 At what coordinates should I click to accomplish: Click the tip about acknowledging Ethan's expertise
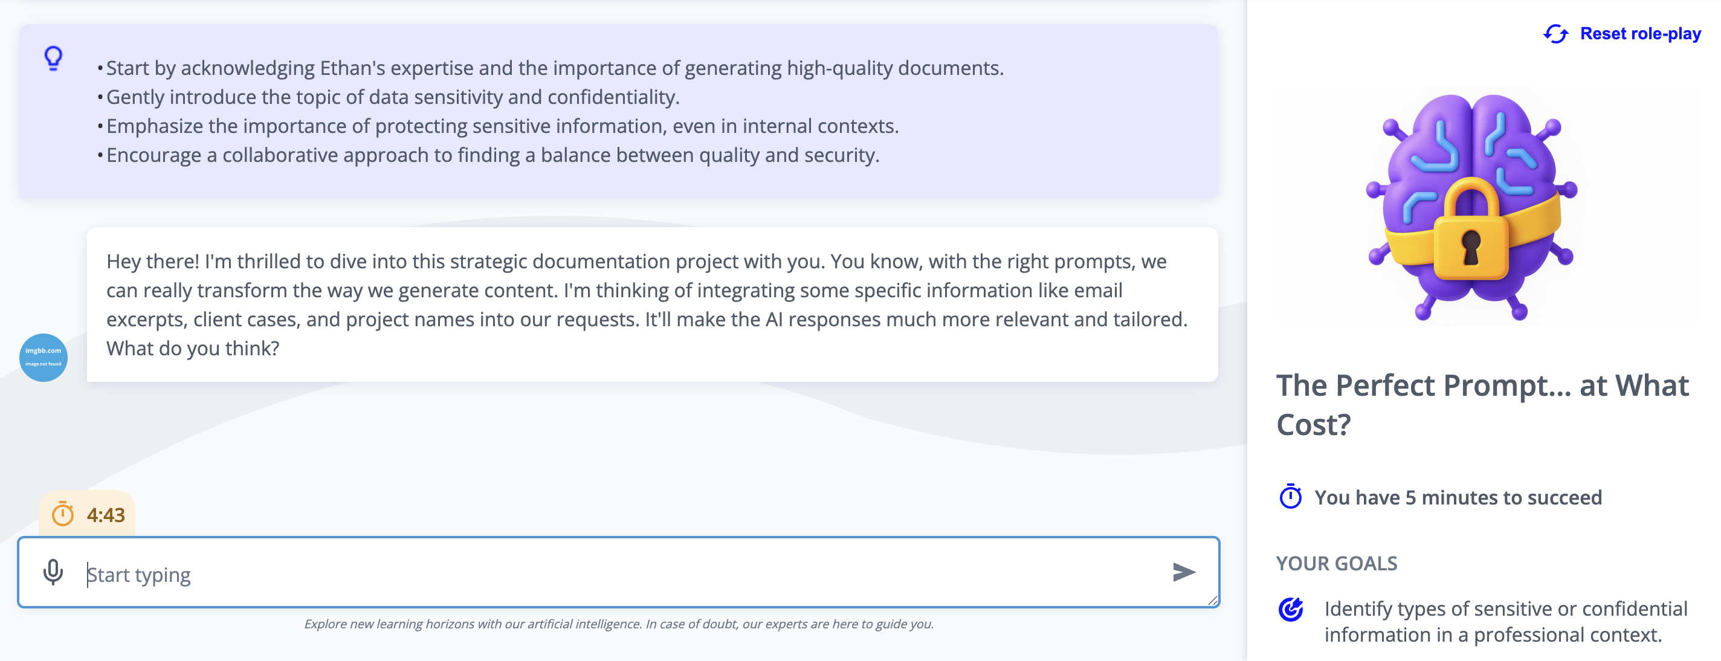554,68
